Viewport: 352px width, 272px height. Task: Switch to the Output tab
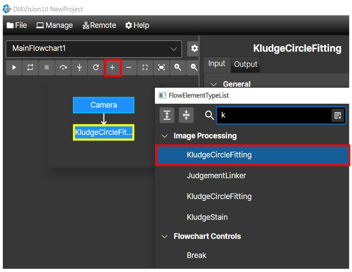[246, 64]
